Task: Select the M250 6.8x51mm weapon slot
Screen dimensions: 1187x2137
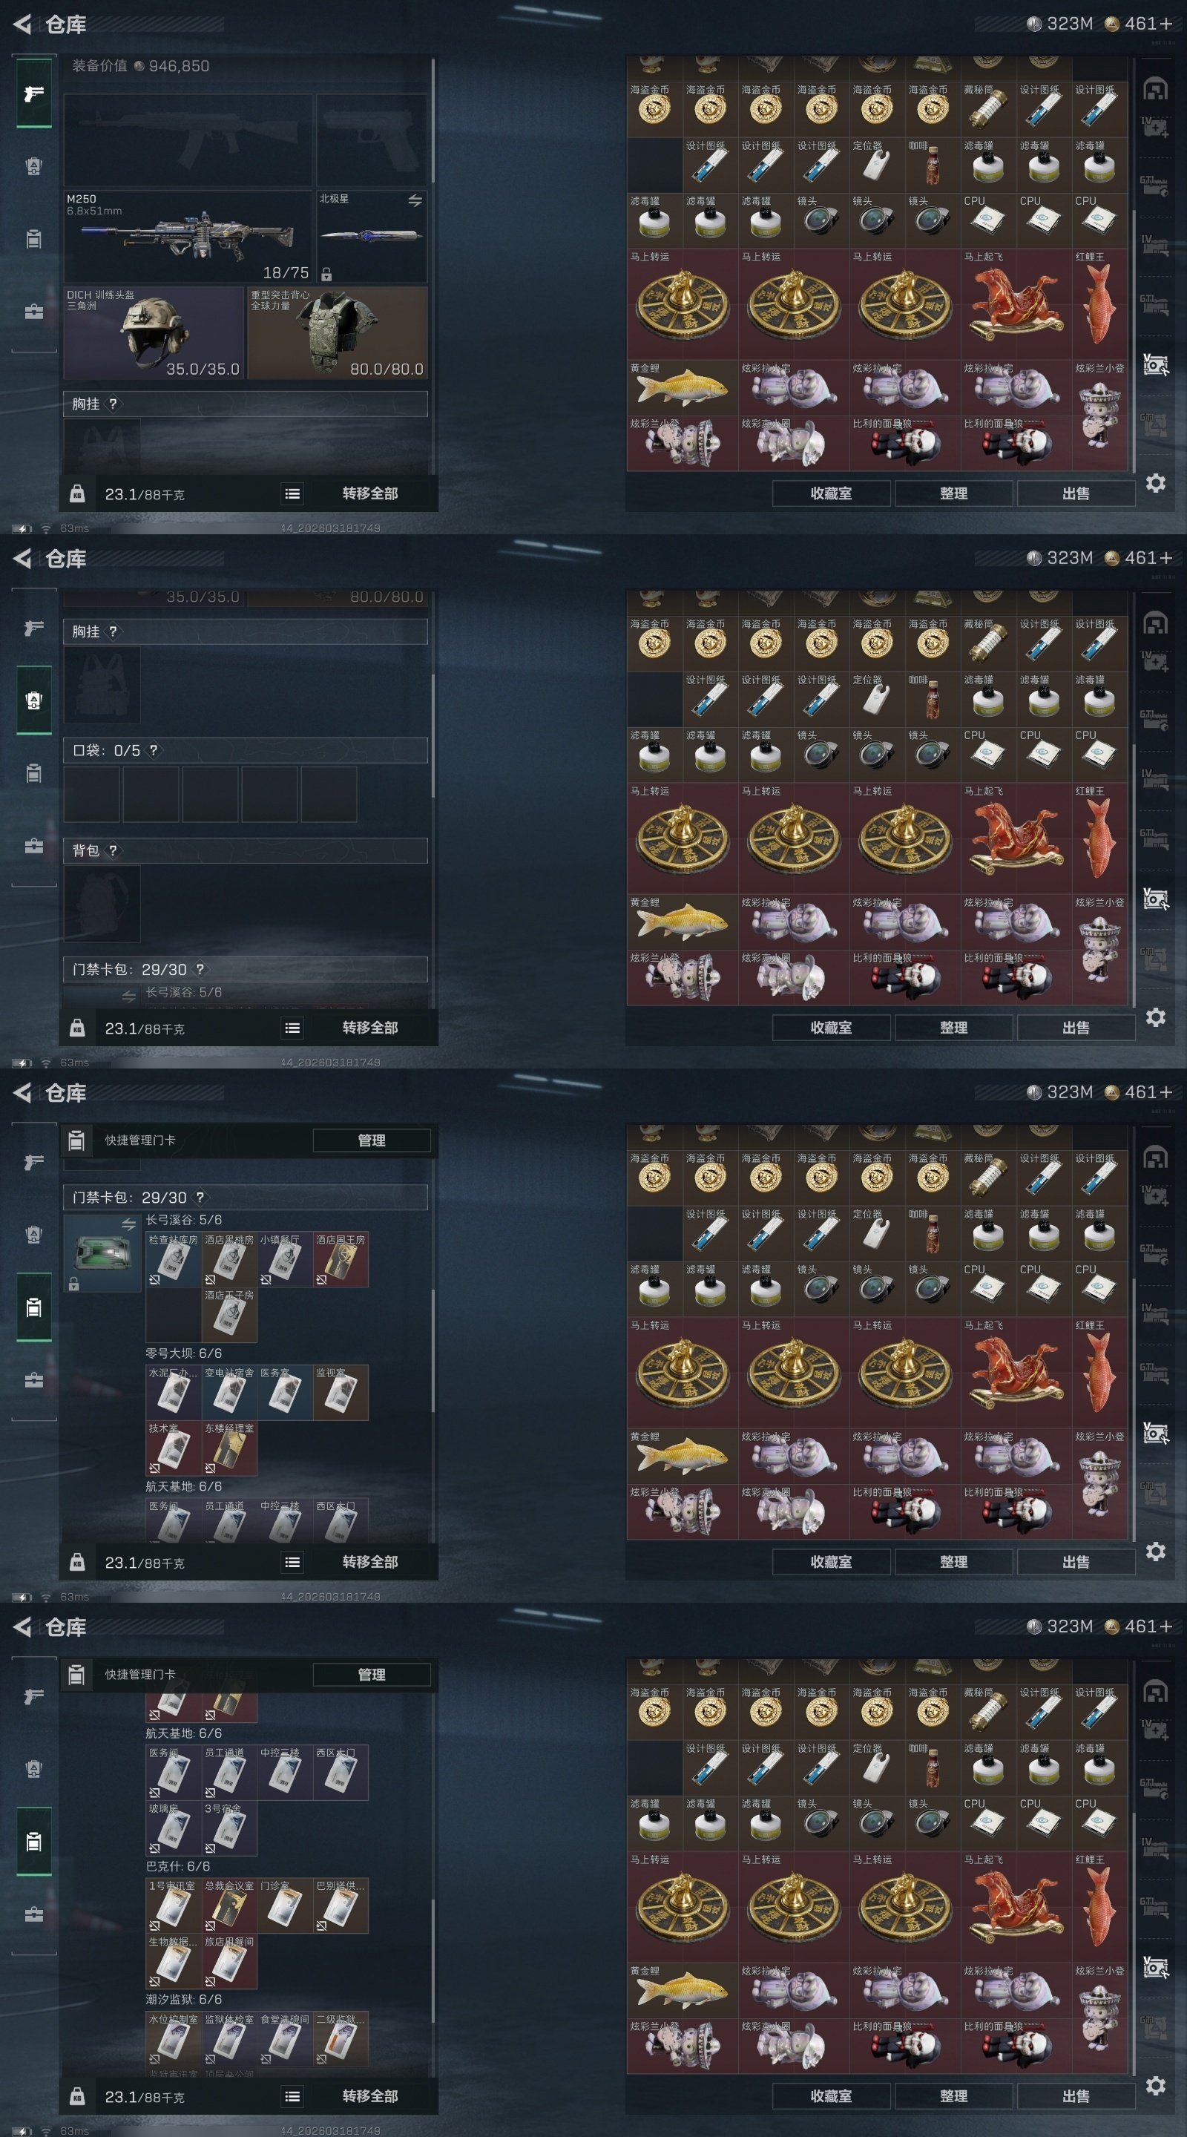Action: (x=188, y=237)
